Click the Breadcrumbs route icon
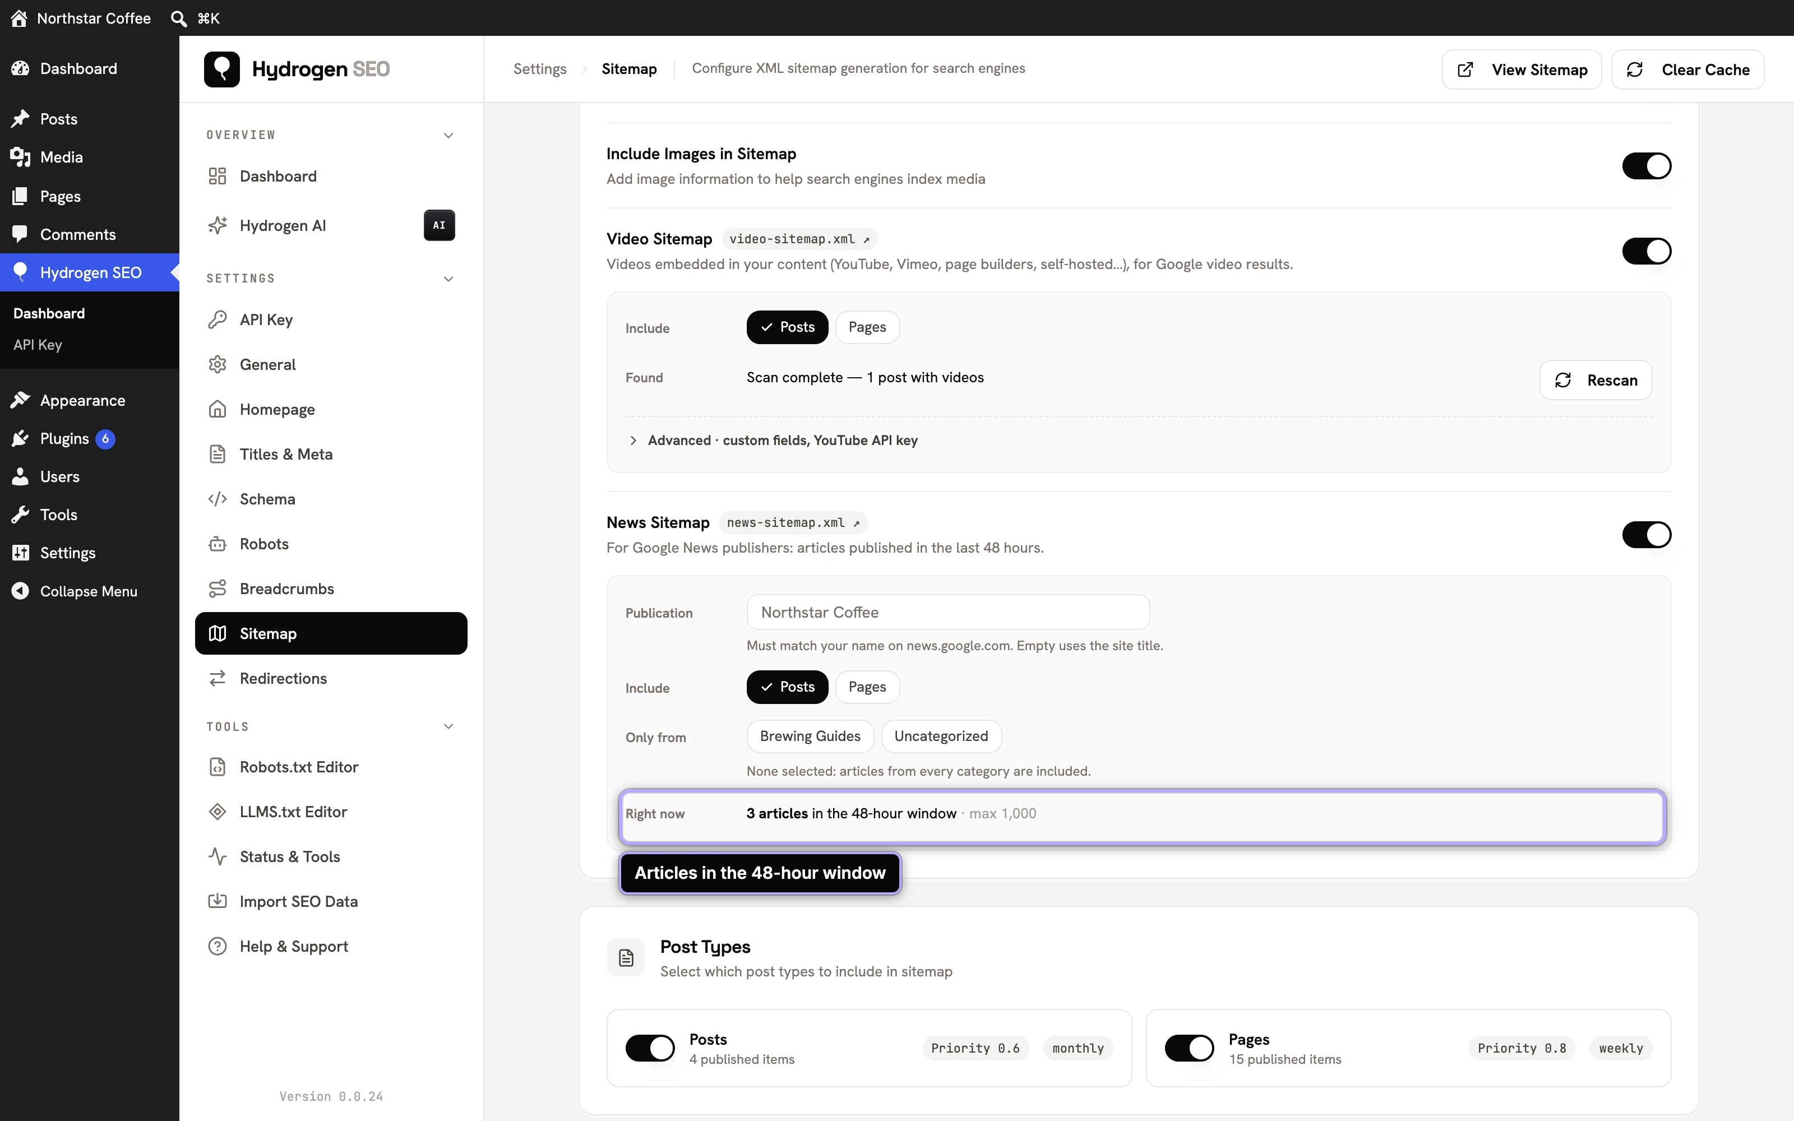The height and width of the screenshot is (1121, 1794). point(217,589)
